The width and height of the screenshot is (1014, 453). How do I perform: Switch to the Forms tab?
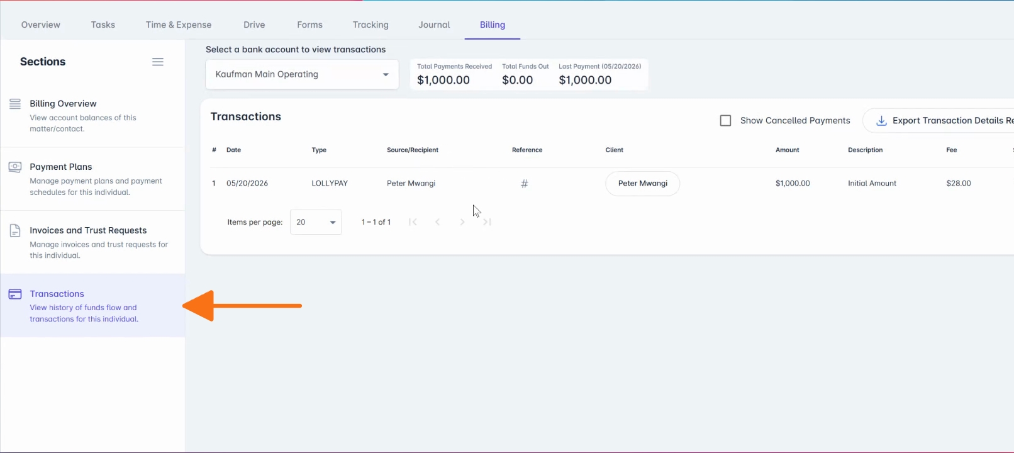[310, 25]
